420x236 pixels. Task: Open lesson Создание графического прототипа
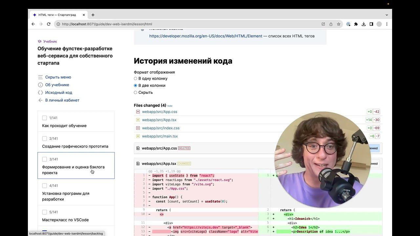coord(75,147)
